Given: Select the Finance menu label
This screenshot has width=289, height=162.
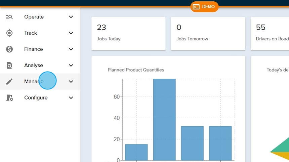Looking at the screenshot, I should pyautogui.click(x=34, y=49).
